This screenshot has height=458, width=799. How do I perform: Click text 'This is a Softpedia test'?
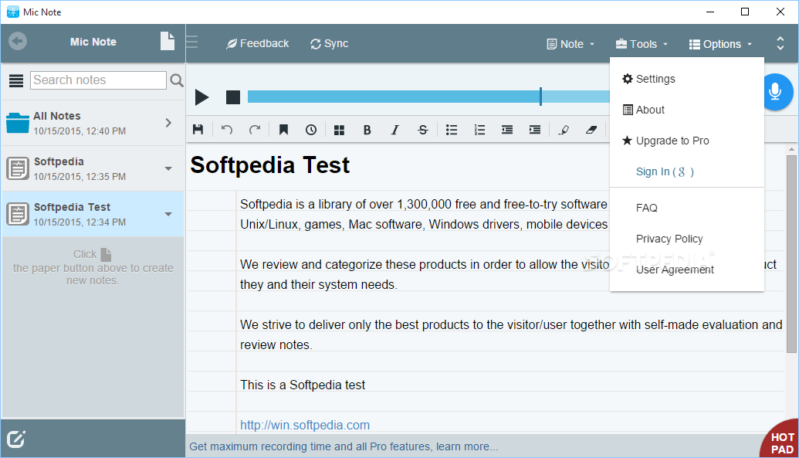[303, 385]
